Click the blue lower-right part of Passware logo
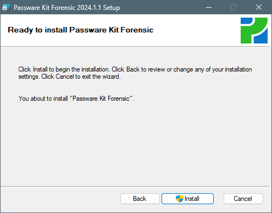 (261, 37)
